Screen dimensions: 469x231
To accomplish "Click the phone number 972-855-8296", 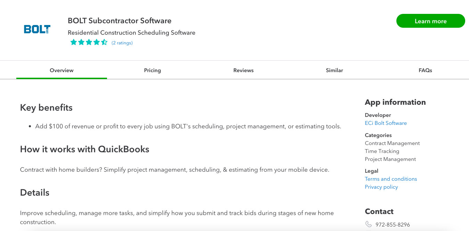I will click(x=393, y=225).
